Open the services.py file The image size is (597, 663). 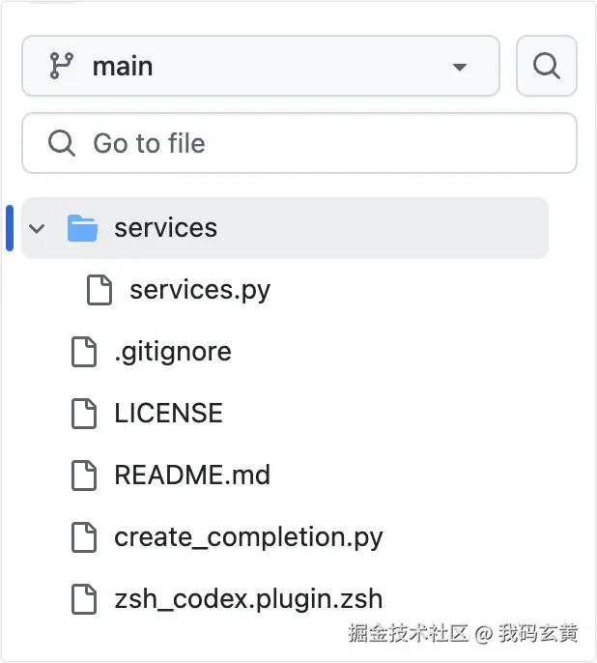pyautogui.click(x=200, y=290)
